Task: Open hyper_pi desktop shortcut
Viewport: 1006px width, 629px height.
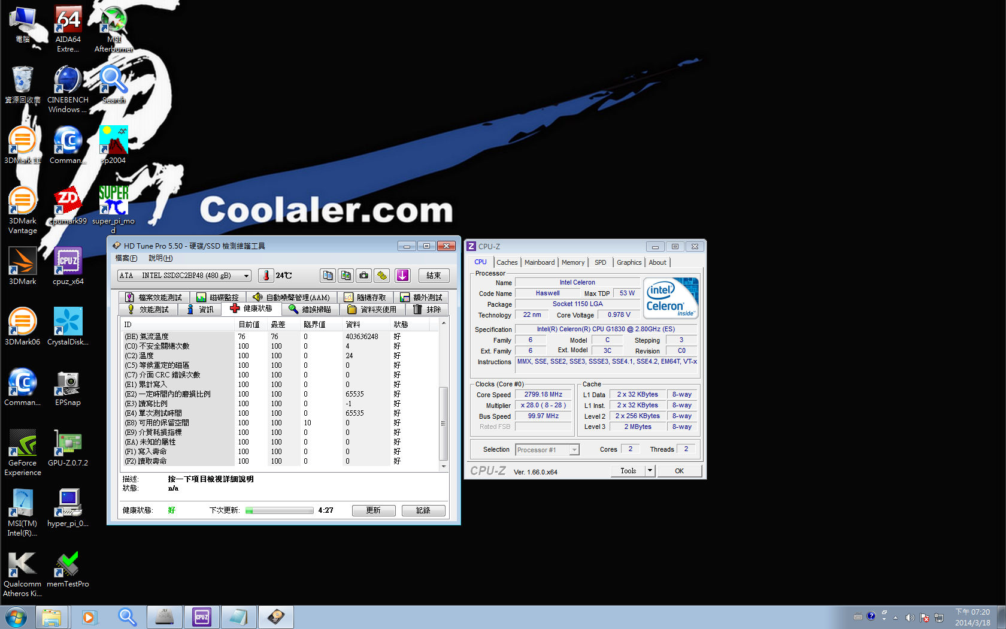Action: tap(68, 508)
